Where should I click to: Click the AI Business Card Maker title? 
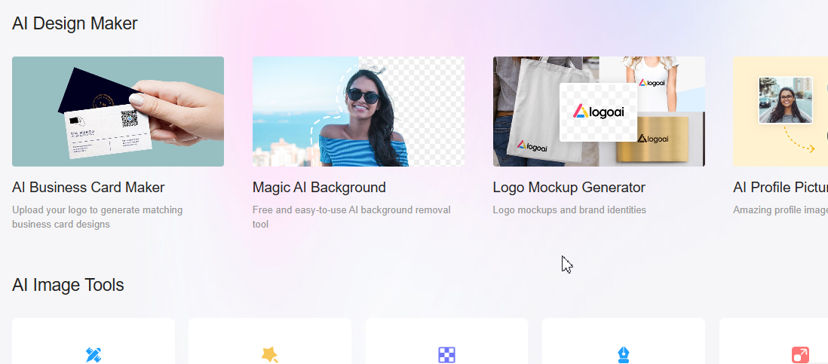tap(88, 187)
